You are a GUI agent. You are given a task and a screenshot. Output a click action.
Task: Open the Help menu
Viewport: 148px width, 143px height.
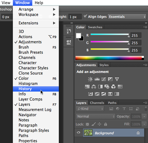pos(39,3)
